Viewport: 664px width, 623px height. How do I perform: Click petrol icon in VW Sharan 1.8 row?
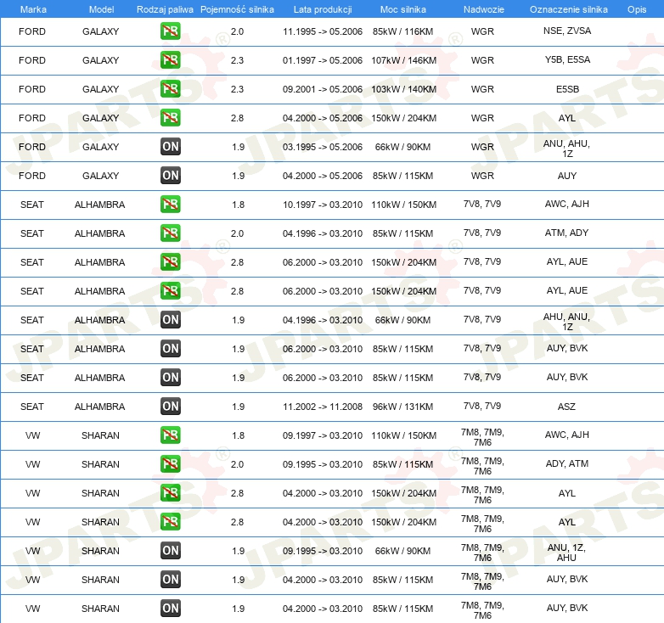[170, 435]
